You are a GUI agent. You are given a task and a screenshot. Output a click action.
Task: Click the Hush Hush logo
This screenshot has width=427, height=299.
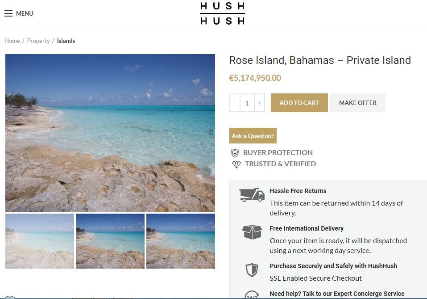(x=222, y=13)
